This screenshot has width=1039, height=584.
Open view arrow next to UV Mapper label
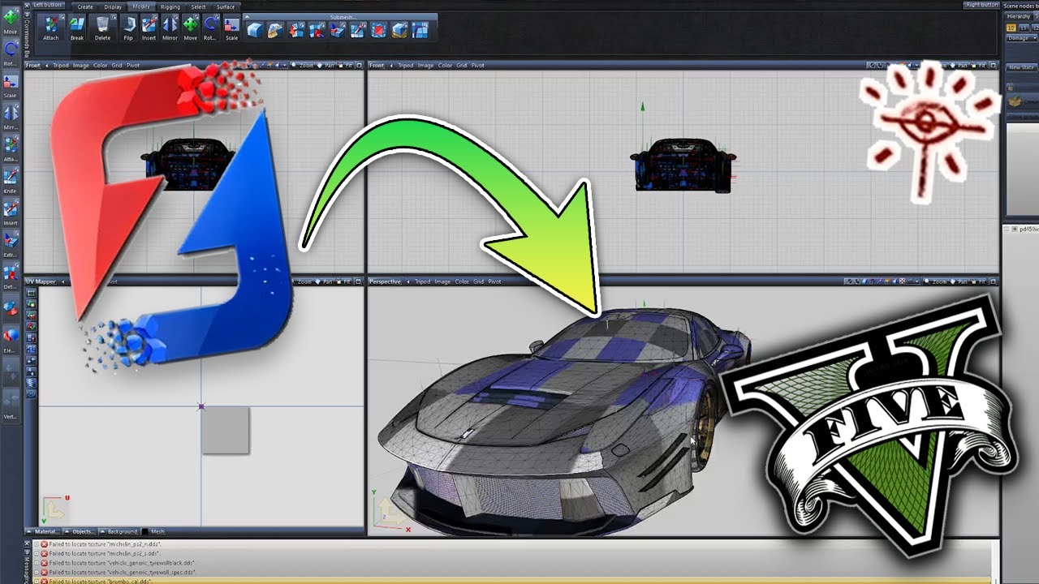pyautogui.click(x=63, y=281)
